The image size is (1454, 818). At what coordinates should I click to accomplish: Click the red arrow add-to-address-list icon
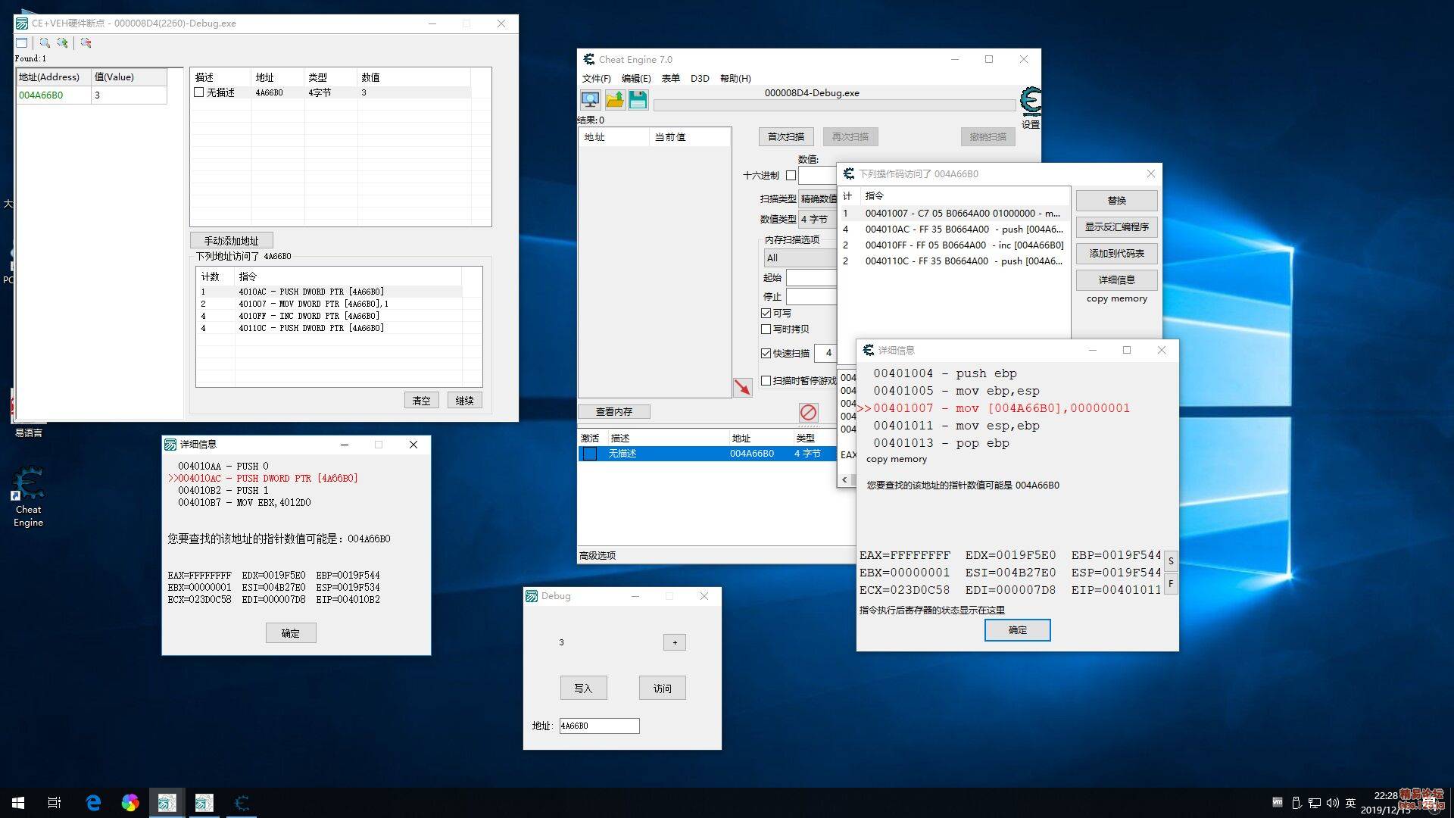click(x=742, y=387)
